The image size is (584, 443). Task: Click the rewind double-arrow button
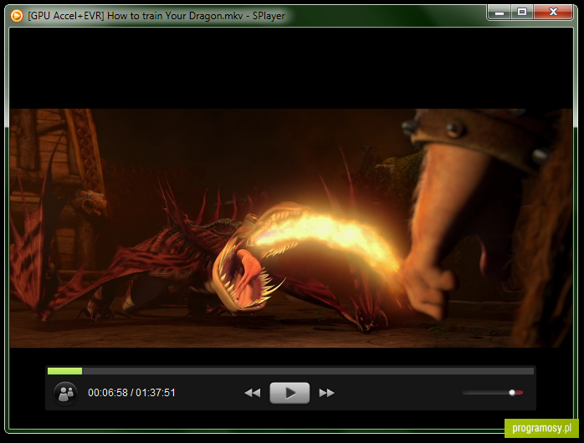252,393
